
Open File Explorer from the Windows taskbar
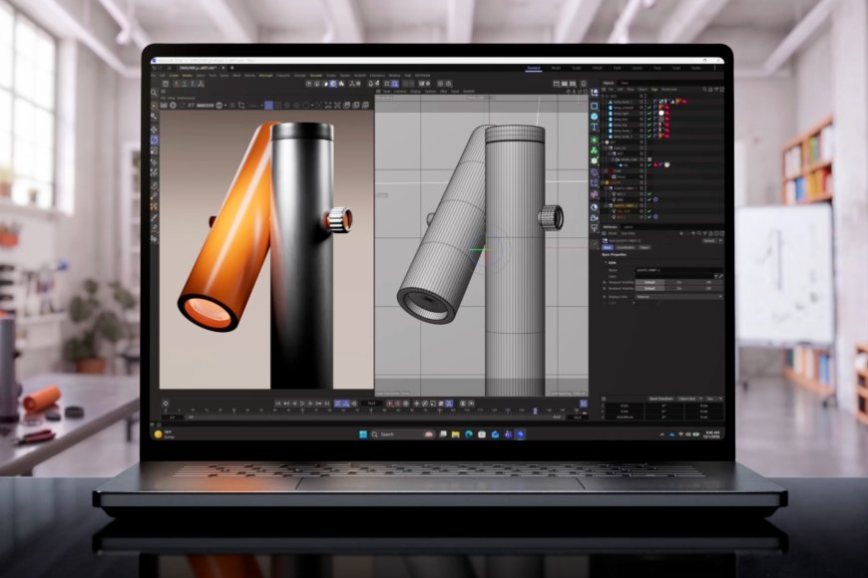click(456, 434)
